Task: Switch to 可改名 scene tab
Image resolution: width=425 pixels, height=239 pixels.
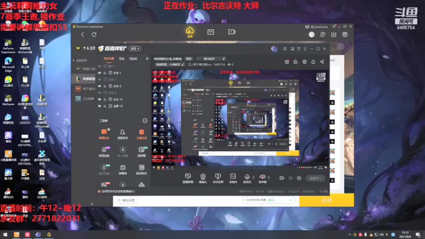Action: coord(133,59)
